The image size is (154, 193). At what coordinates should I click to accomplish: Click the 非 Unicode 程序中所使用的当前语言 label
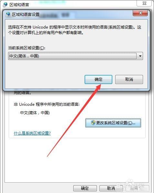46,104
